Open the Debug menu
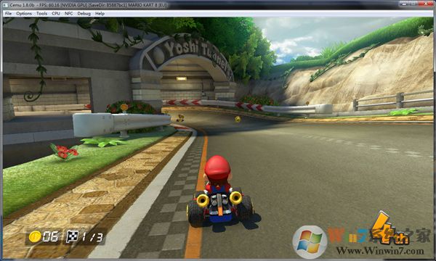 coord(84,13)
